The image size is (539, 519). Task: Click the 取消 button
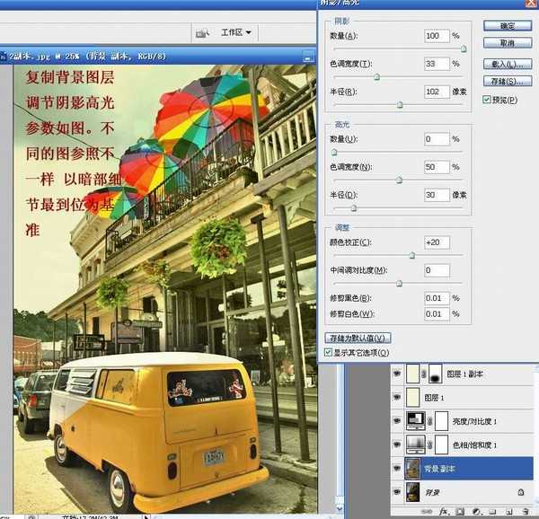[507, 43]
